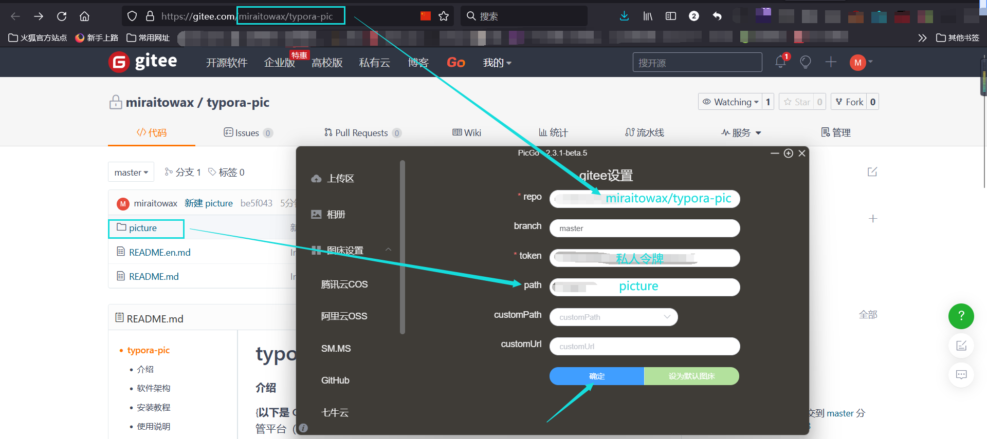Open the gitee logo home link
The height and width of the screenshot is (439, 987).
(x=143, y=62)
